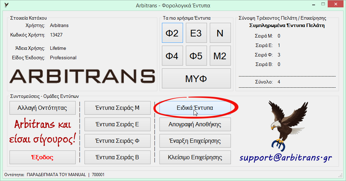Click 'Συμπληρωμένα Έντυπα Πελάτη' heading

(x=287, y=25)
